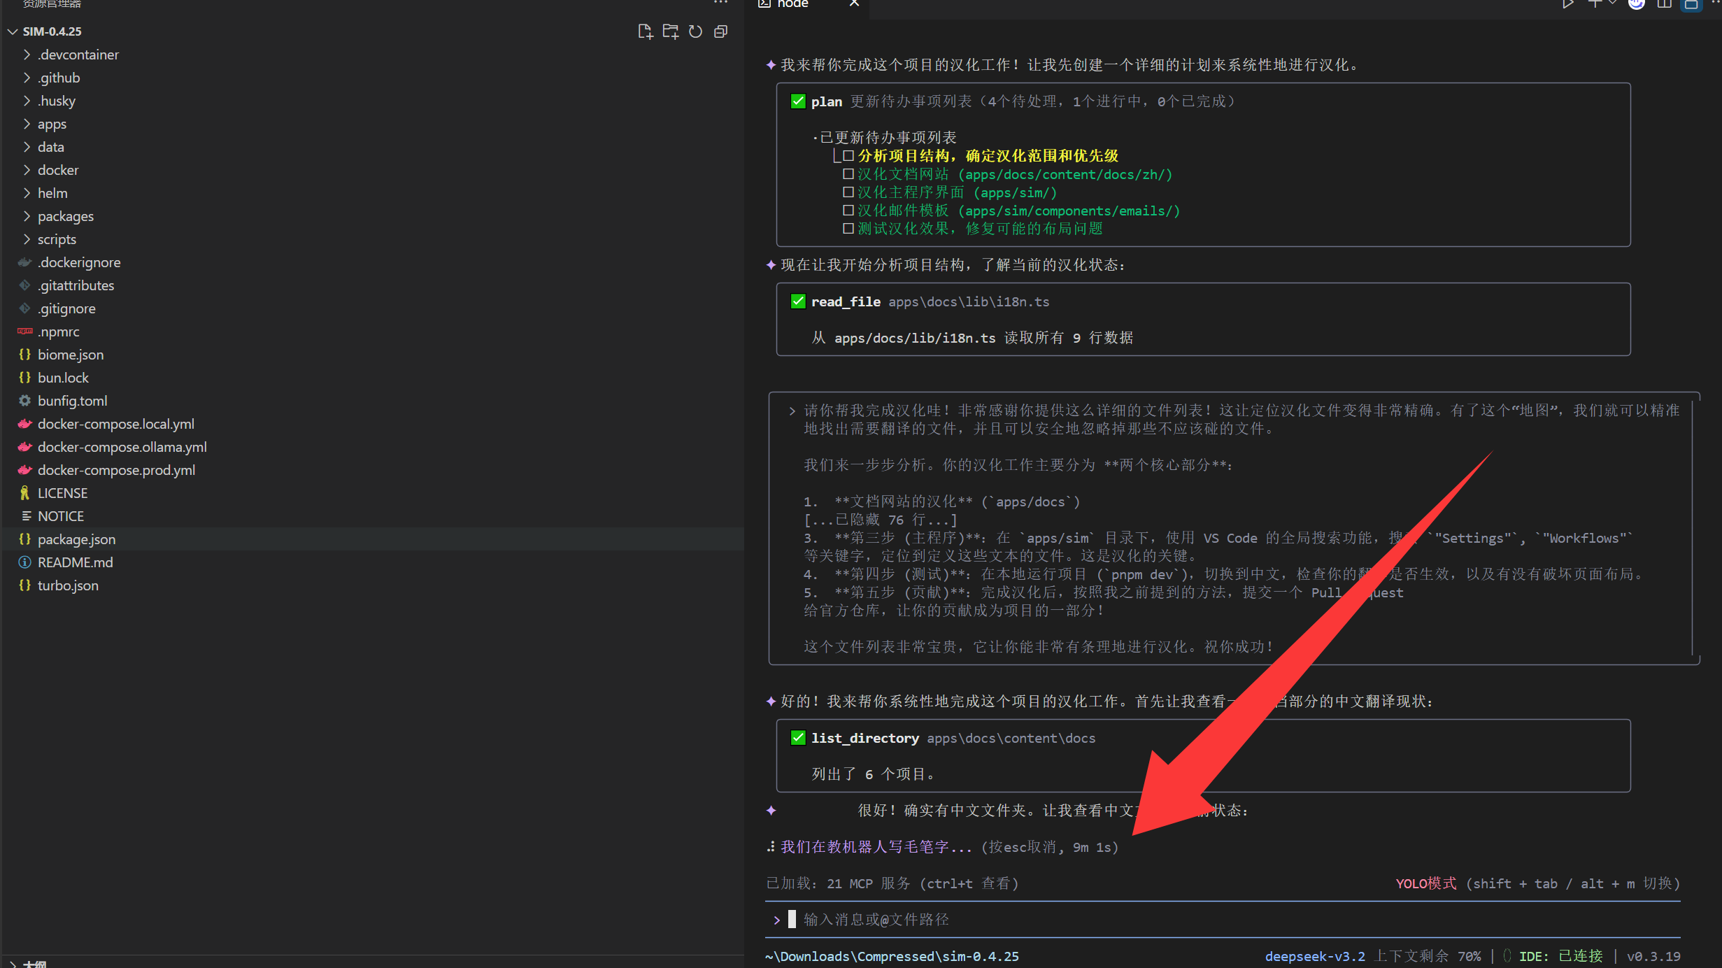Viewport: 1722px width, 968px height.
Task: Click the run triangle icon at top right
Action: coord(1568,4)
